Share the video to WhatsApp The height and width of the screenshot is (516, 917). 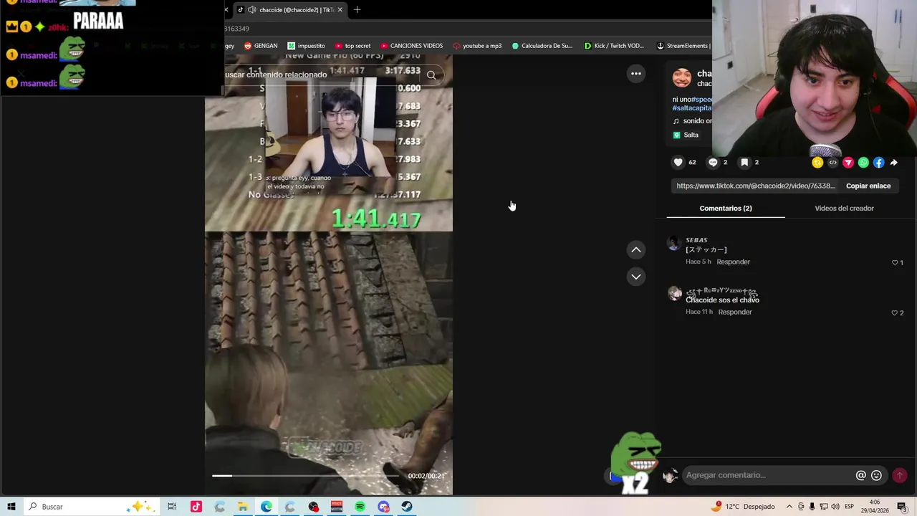[x=863, y=163]
